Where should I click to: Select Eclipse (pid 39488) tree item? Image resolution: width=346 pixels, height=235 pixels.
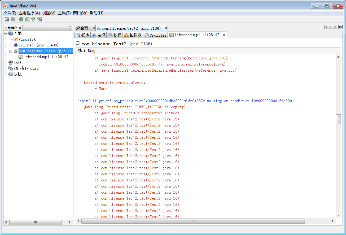coord(39,45)
